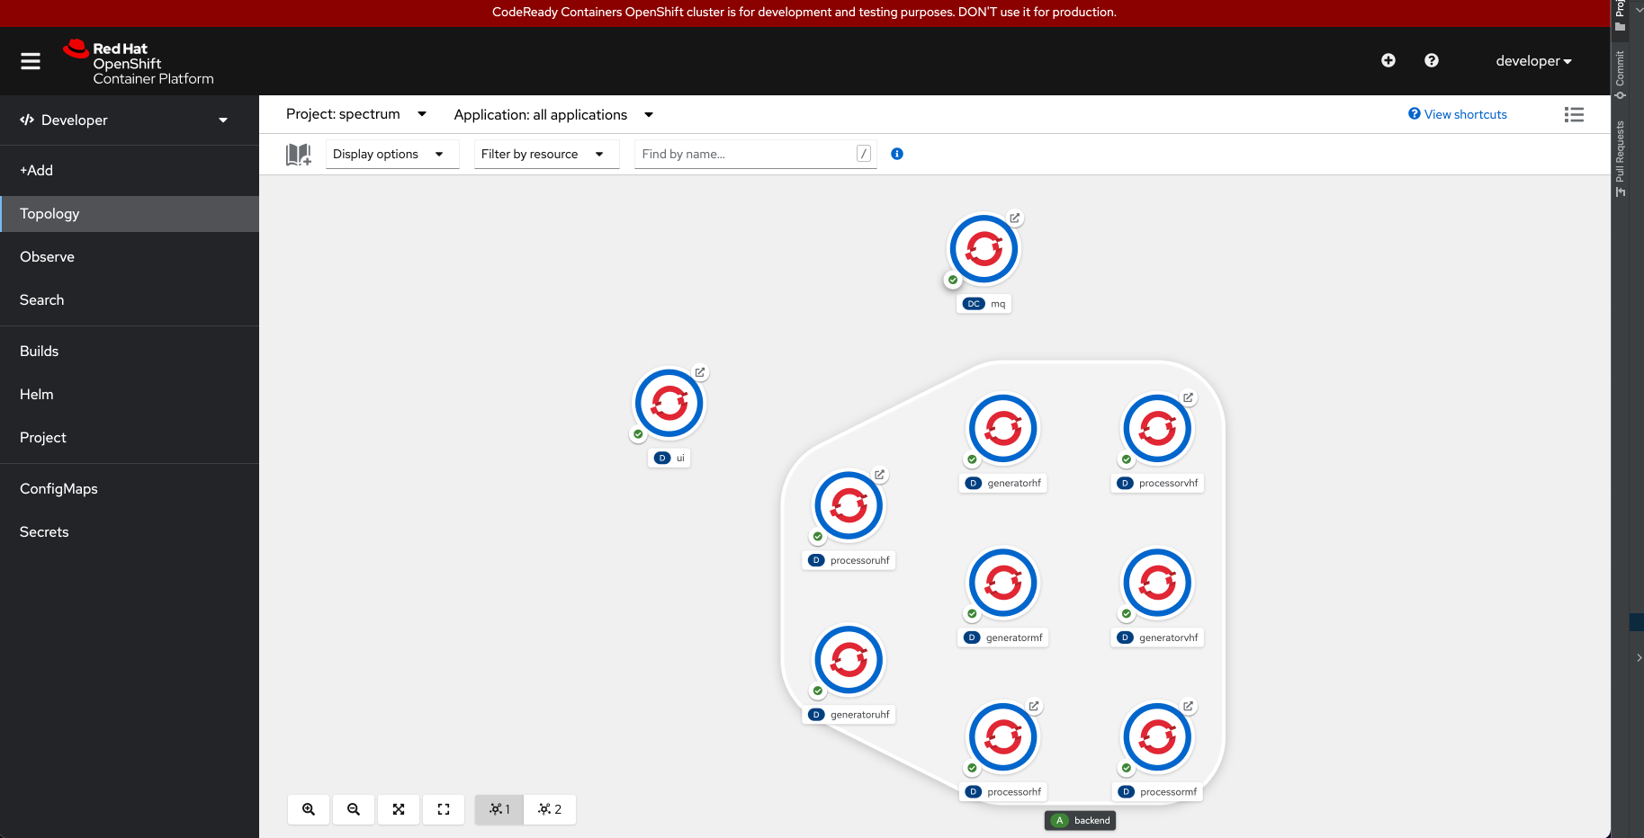The height and width of the screenshot is (838, 1644).
Task: Click the View shortcuts link
Action: point(1458,114)
